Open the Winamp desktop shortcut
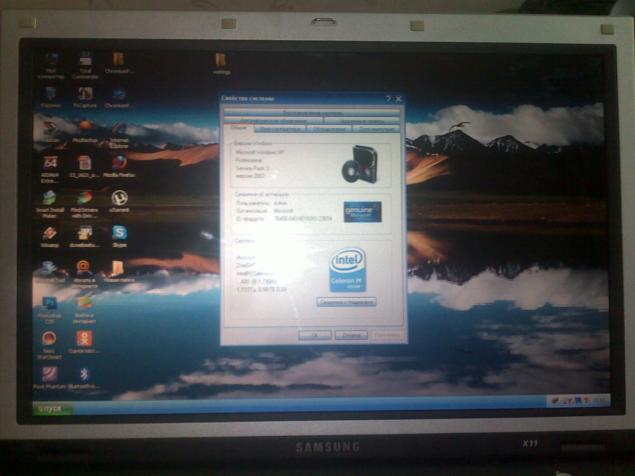This screenshot has height=476, width=635. 50,237
